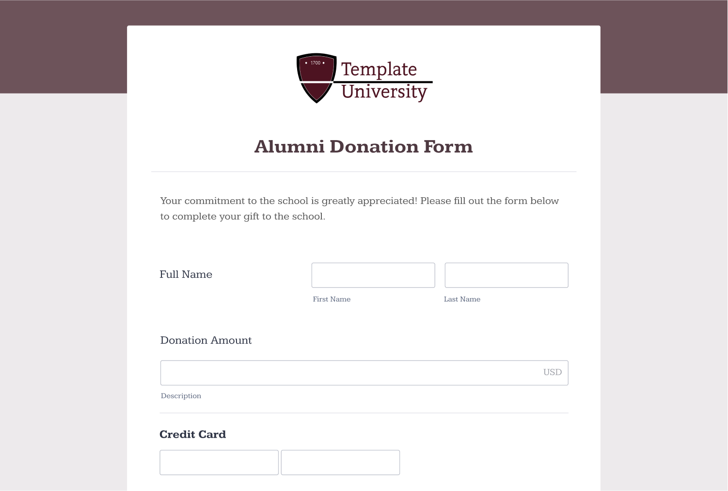Viewport: 728px width, 491px height.
Task: Click the divider line above Credit Card
Action: (364, 413)
